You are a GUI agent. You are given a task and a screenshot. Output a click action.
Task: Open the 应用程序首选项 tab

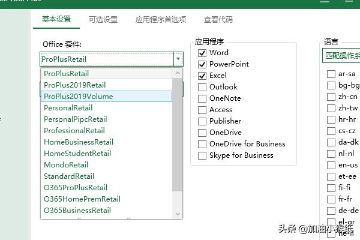161,20
